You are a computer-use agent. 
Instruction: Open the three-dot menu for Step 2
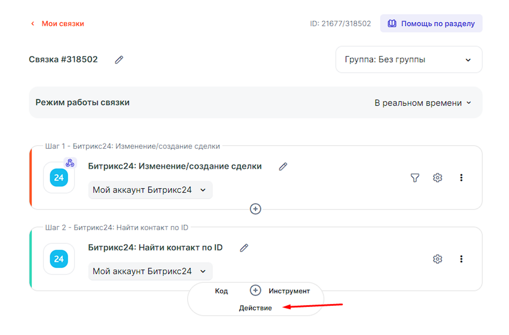461,259
